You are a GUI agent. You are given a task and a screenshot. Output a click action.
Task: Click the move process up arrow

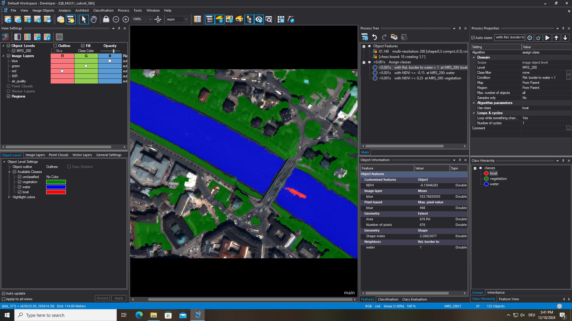point(556,38)
